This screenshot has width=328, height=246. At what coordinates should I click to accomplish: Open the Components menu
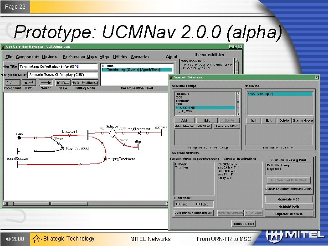coord(27,57)
